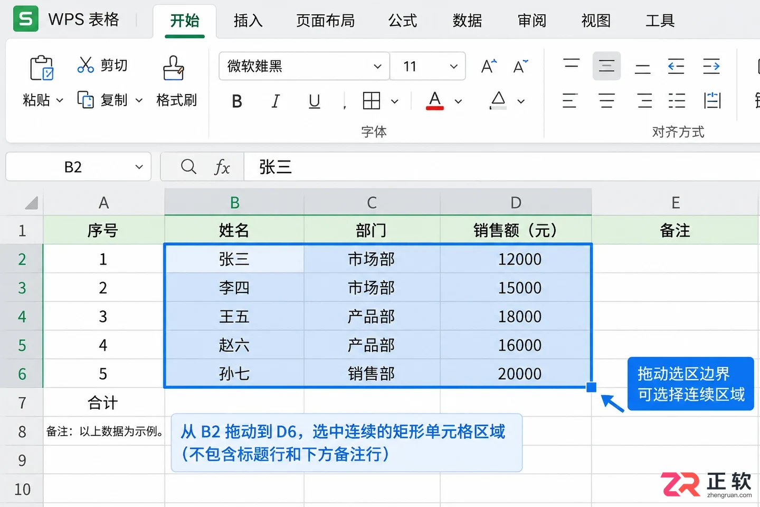Open the Name Box dropdown arrow
760x507 pixels.
tap(139, 167)
